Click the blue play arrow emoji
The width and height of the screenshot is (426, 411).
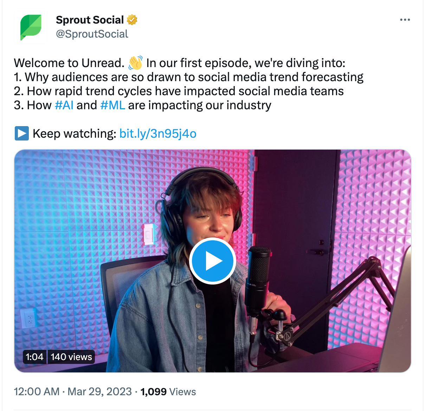[21, 133]
